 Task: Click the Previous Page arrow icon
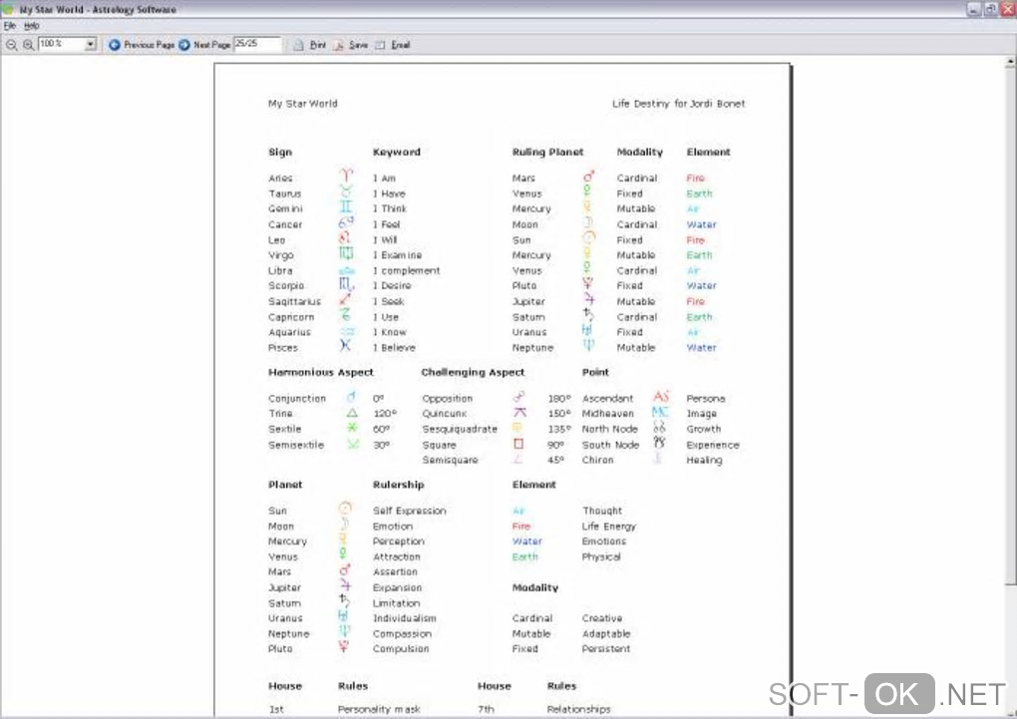[114, 45]
